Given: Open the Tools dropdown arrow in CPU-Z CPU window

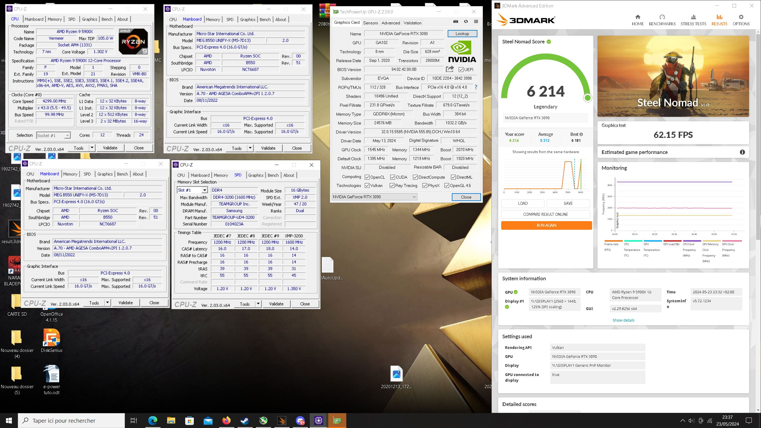Looking at the screenshot, I should point(92,148).
